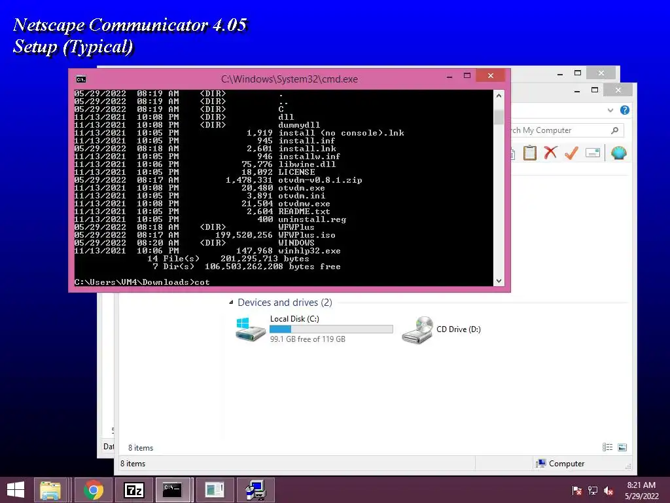Minimize the cmd.exe window
This screenshot has height=503, width=670.
(450, 76)
